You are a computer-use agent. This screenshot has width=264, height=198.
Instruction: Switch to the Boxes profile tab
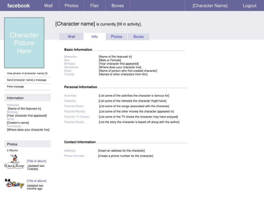(138, 37)
